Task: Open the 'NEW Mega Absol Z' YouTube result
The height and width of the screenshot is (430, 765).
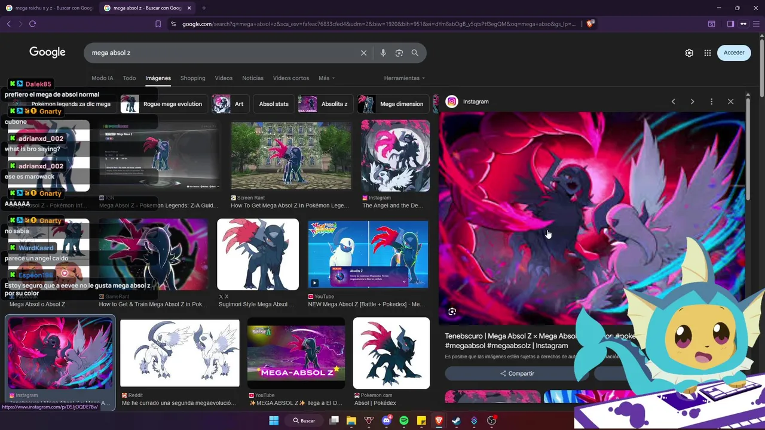Action: [368, 254]
